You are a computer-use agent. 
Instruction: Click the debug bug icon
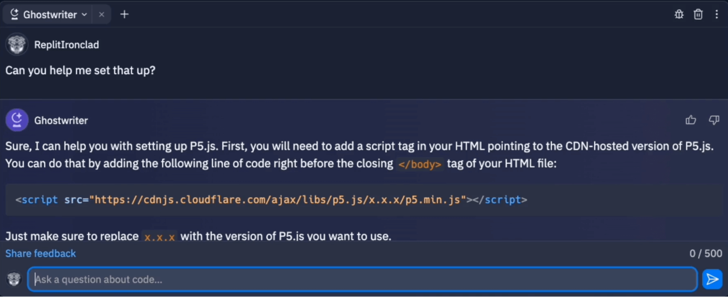[679, 15]
